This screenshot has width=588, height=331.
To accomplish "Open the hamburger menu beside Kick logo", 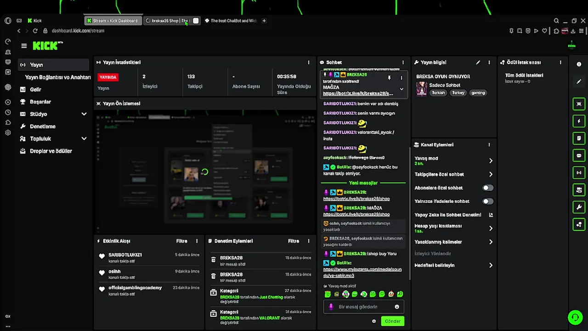I will (24, 46).
